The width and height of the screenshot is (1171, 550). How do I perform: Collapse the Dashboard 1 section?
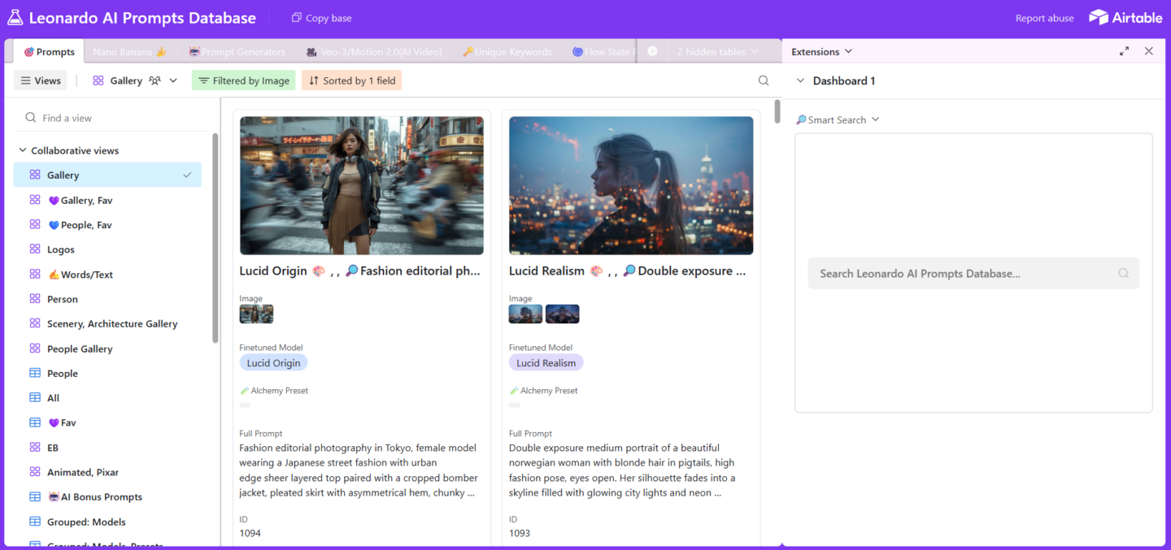(800, 80)
